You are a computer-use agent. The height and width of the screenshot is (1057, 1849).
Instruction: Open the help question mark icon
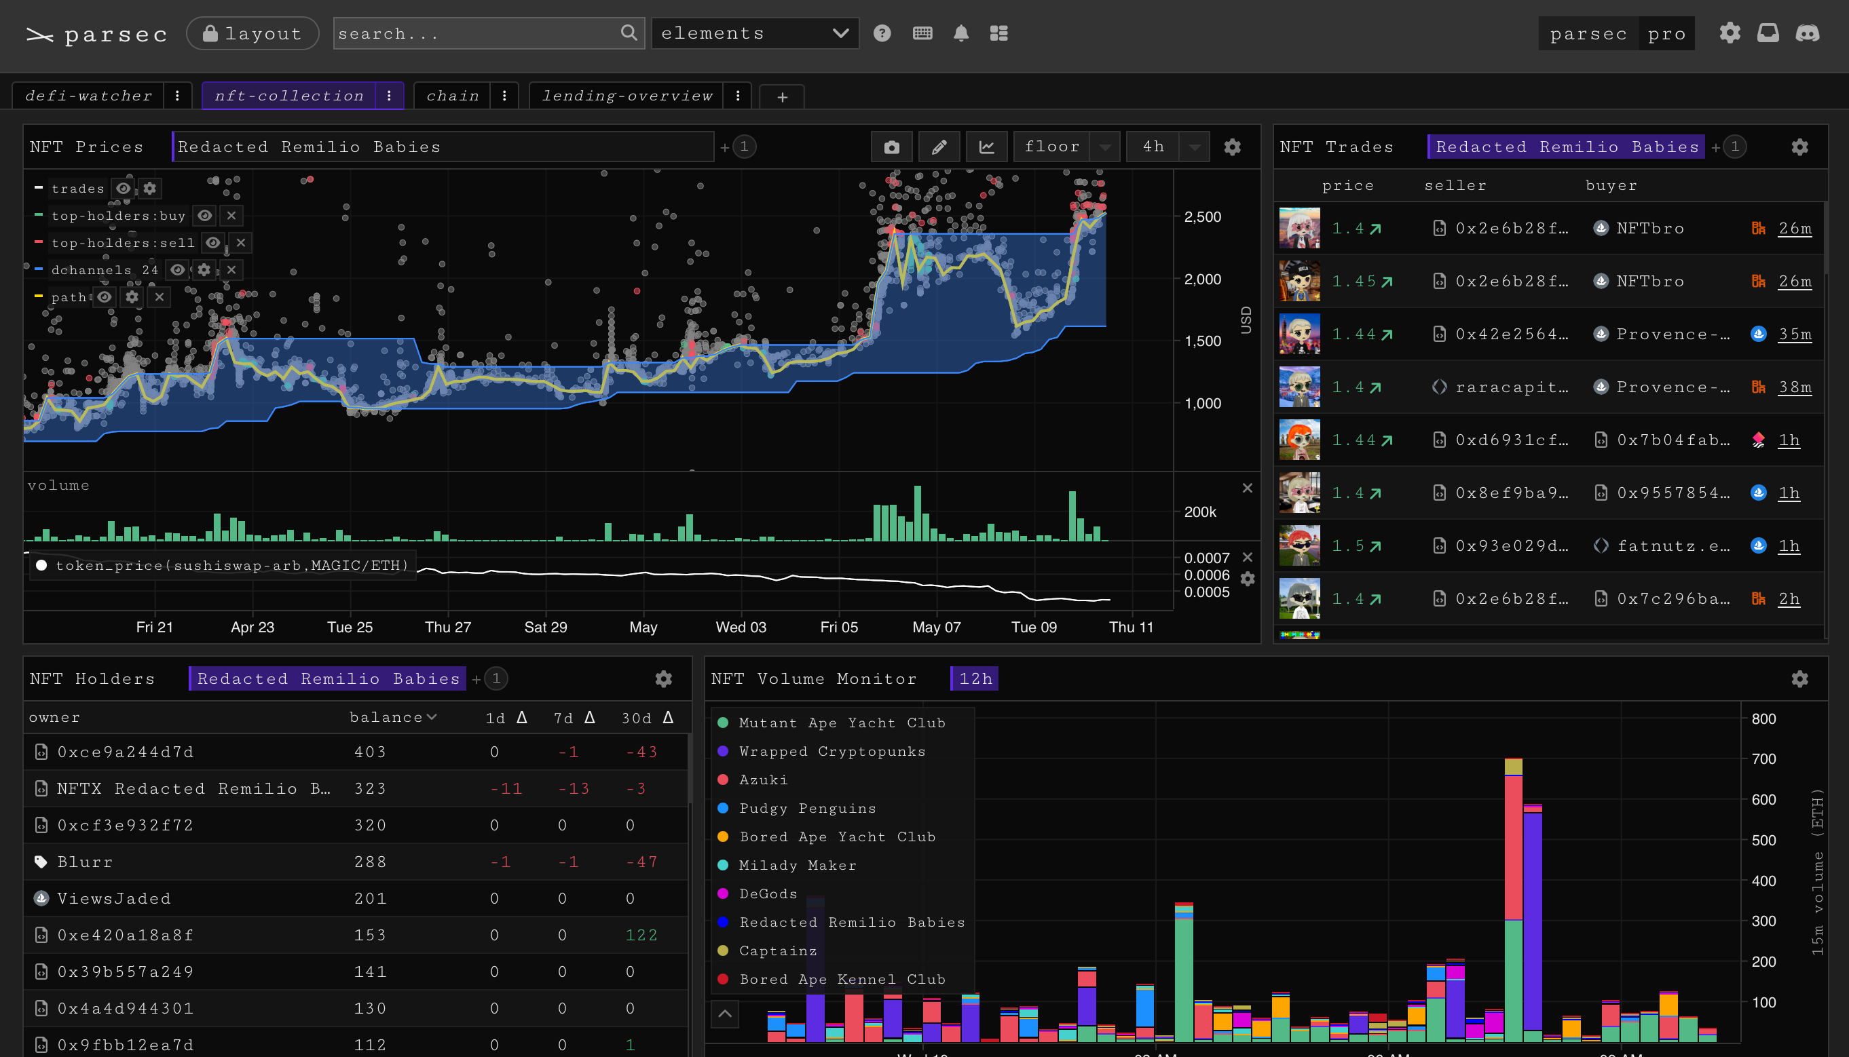tap(882, 33)
